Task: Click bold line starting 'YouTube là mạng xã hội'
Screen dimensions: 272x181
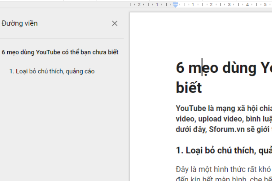Action: [x=223, y=108]
